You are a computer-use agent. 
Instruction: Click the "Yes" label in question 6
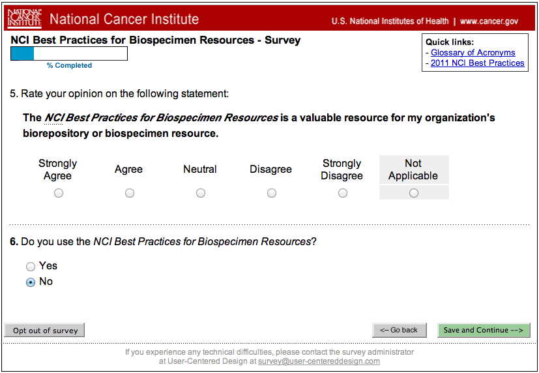coord(48,266)
